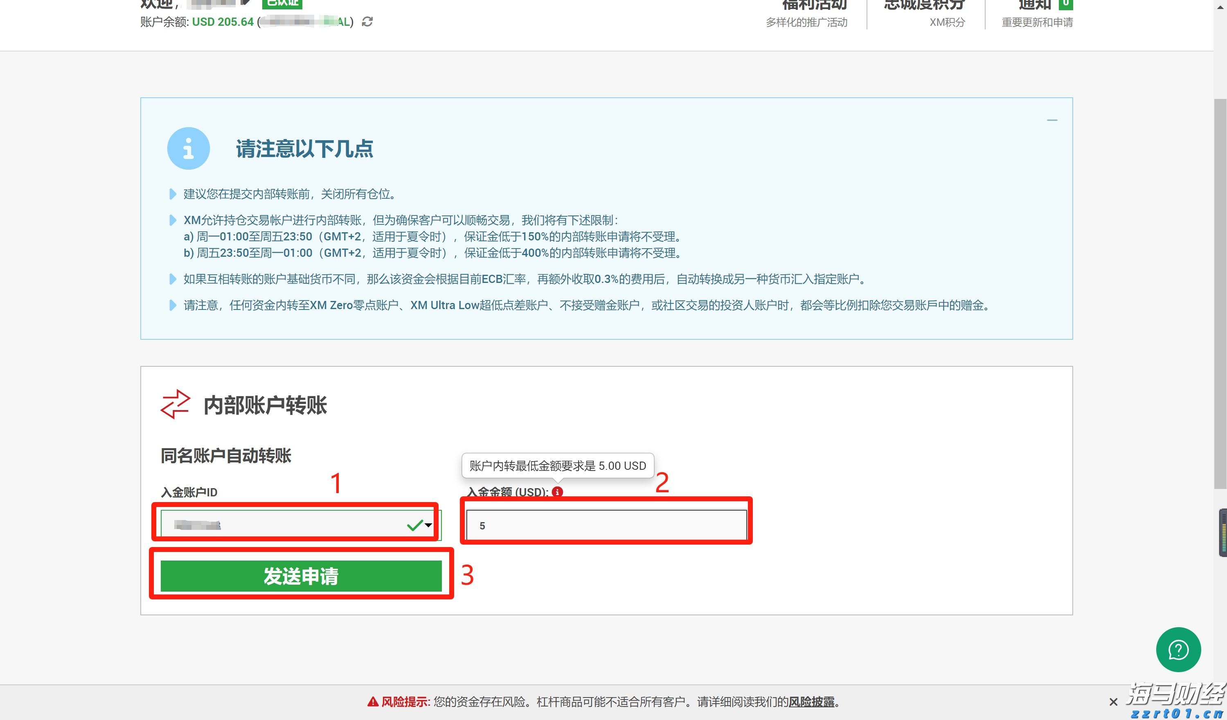Viewport: 1227px width, 720px height.
Task: Collapse the 请注意以下几点 notice panel
Action: pos(1053,119)
